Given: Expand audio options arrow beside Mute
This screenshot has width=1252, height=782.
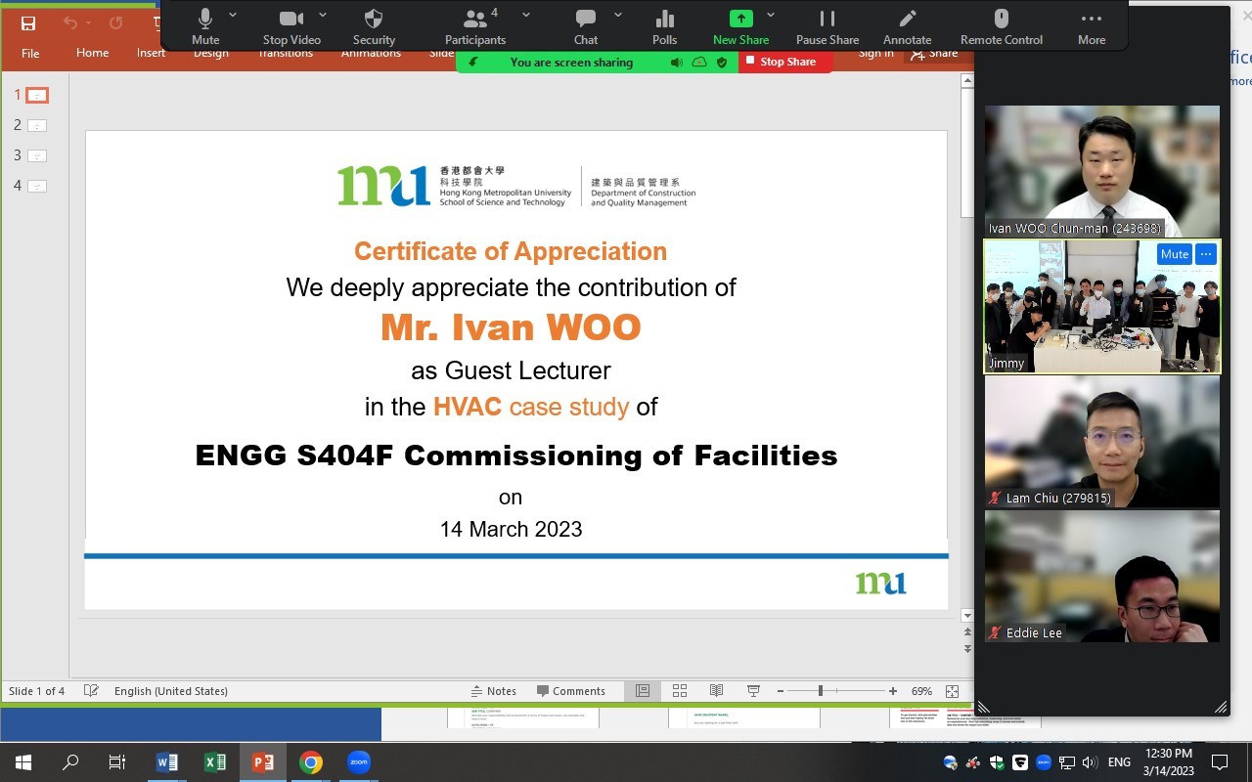Looking at the screenshot, I should (x=233, y=15).
